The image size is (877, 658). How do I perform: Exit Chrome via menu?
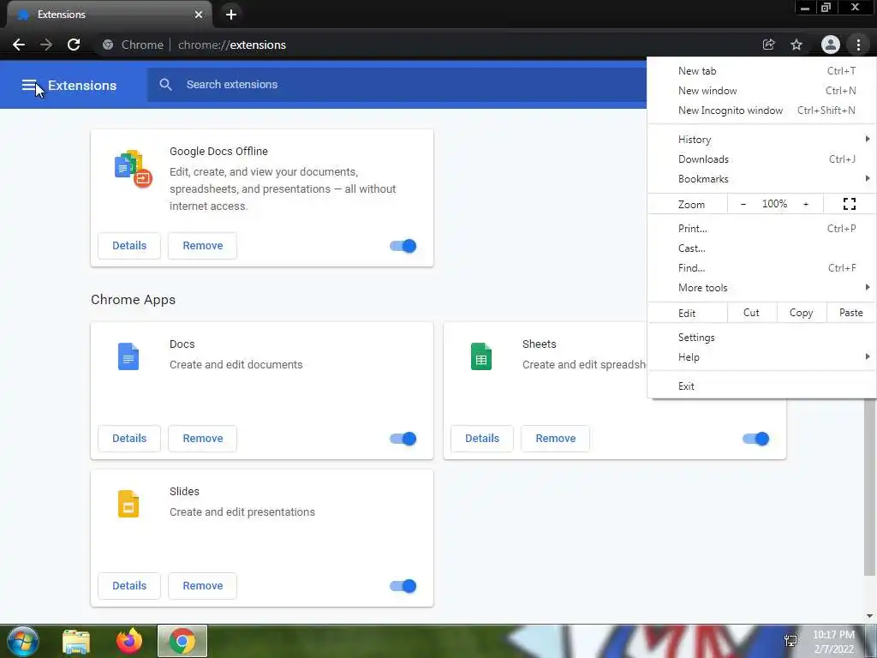761,386
